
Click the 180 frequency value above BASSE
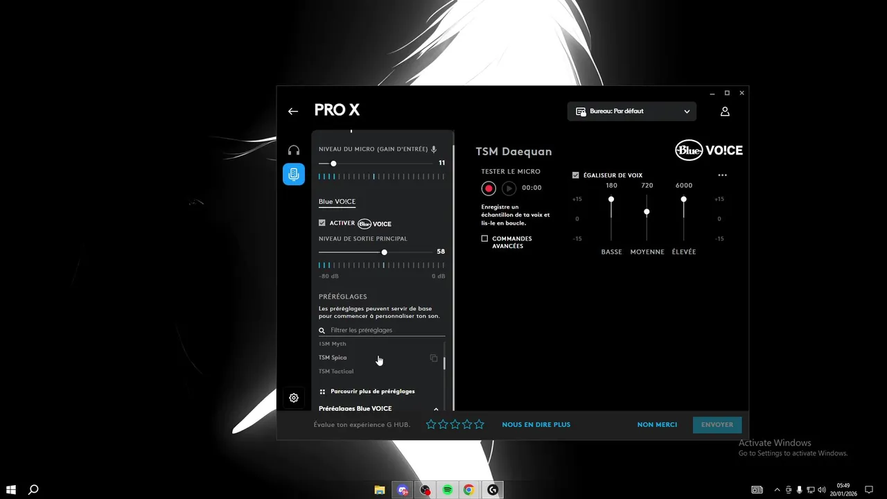coord(611,186)
